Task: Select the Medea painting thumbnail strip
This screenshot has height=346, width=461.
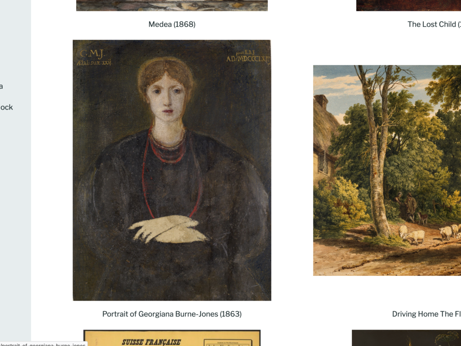Action: point(172,5)
